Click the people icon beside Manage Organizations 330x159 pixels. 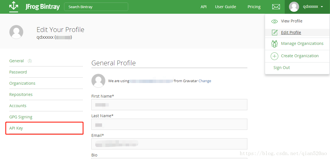274,44
